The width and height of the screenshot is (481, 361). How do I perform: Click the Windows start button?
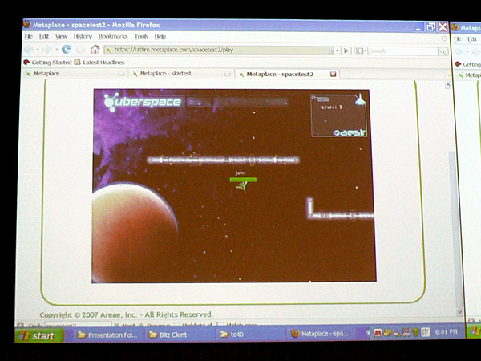coord(40,335)
